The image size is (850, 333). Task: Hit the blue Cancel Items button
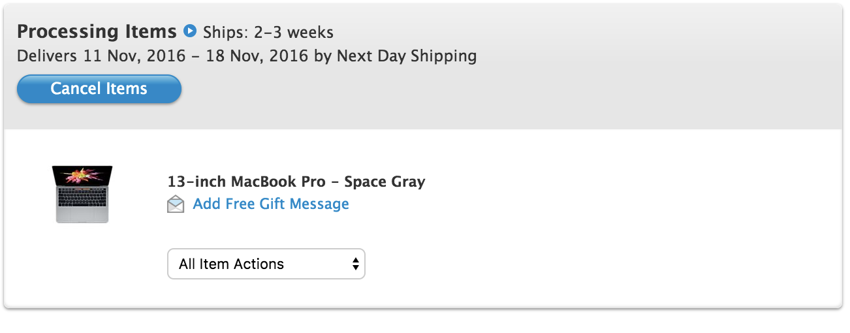(99, 89)
